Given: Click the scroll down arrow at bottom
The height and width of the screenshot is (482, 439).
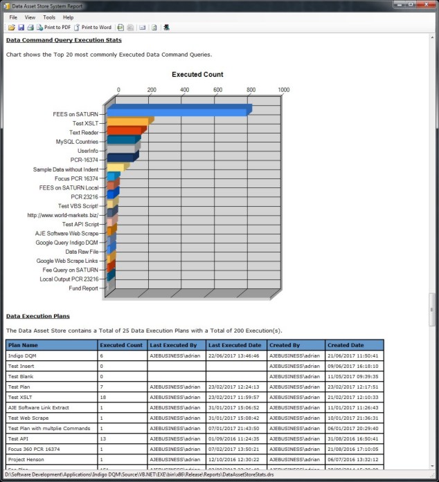Looking at the screenshot, I should (x=433, y=467).
